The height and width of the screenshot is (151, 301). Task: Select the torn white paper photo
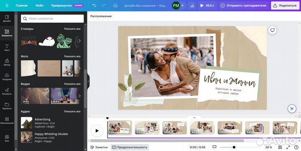click(28, 69)
